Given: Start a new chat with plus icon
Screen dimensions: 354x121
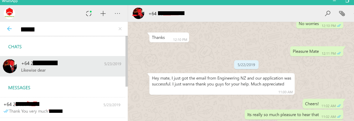Looking at the screenshot, I should (103, 14).
